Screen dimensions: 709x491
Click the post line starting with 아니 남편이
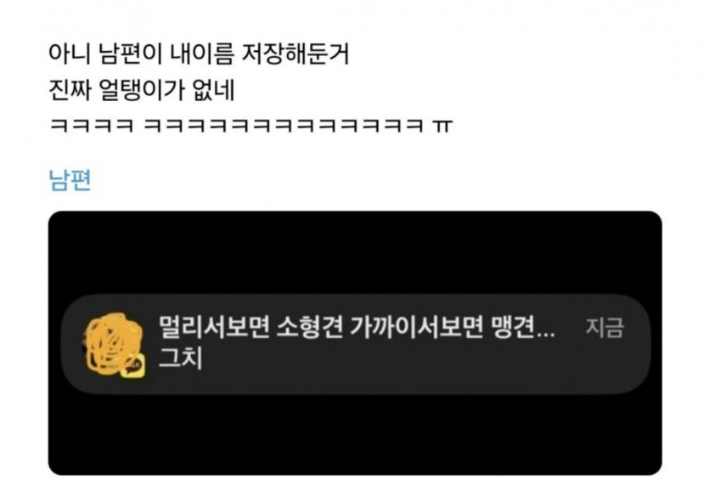click(x=199, y=54)
